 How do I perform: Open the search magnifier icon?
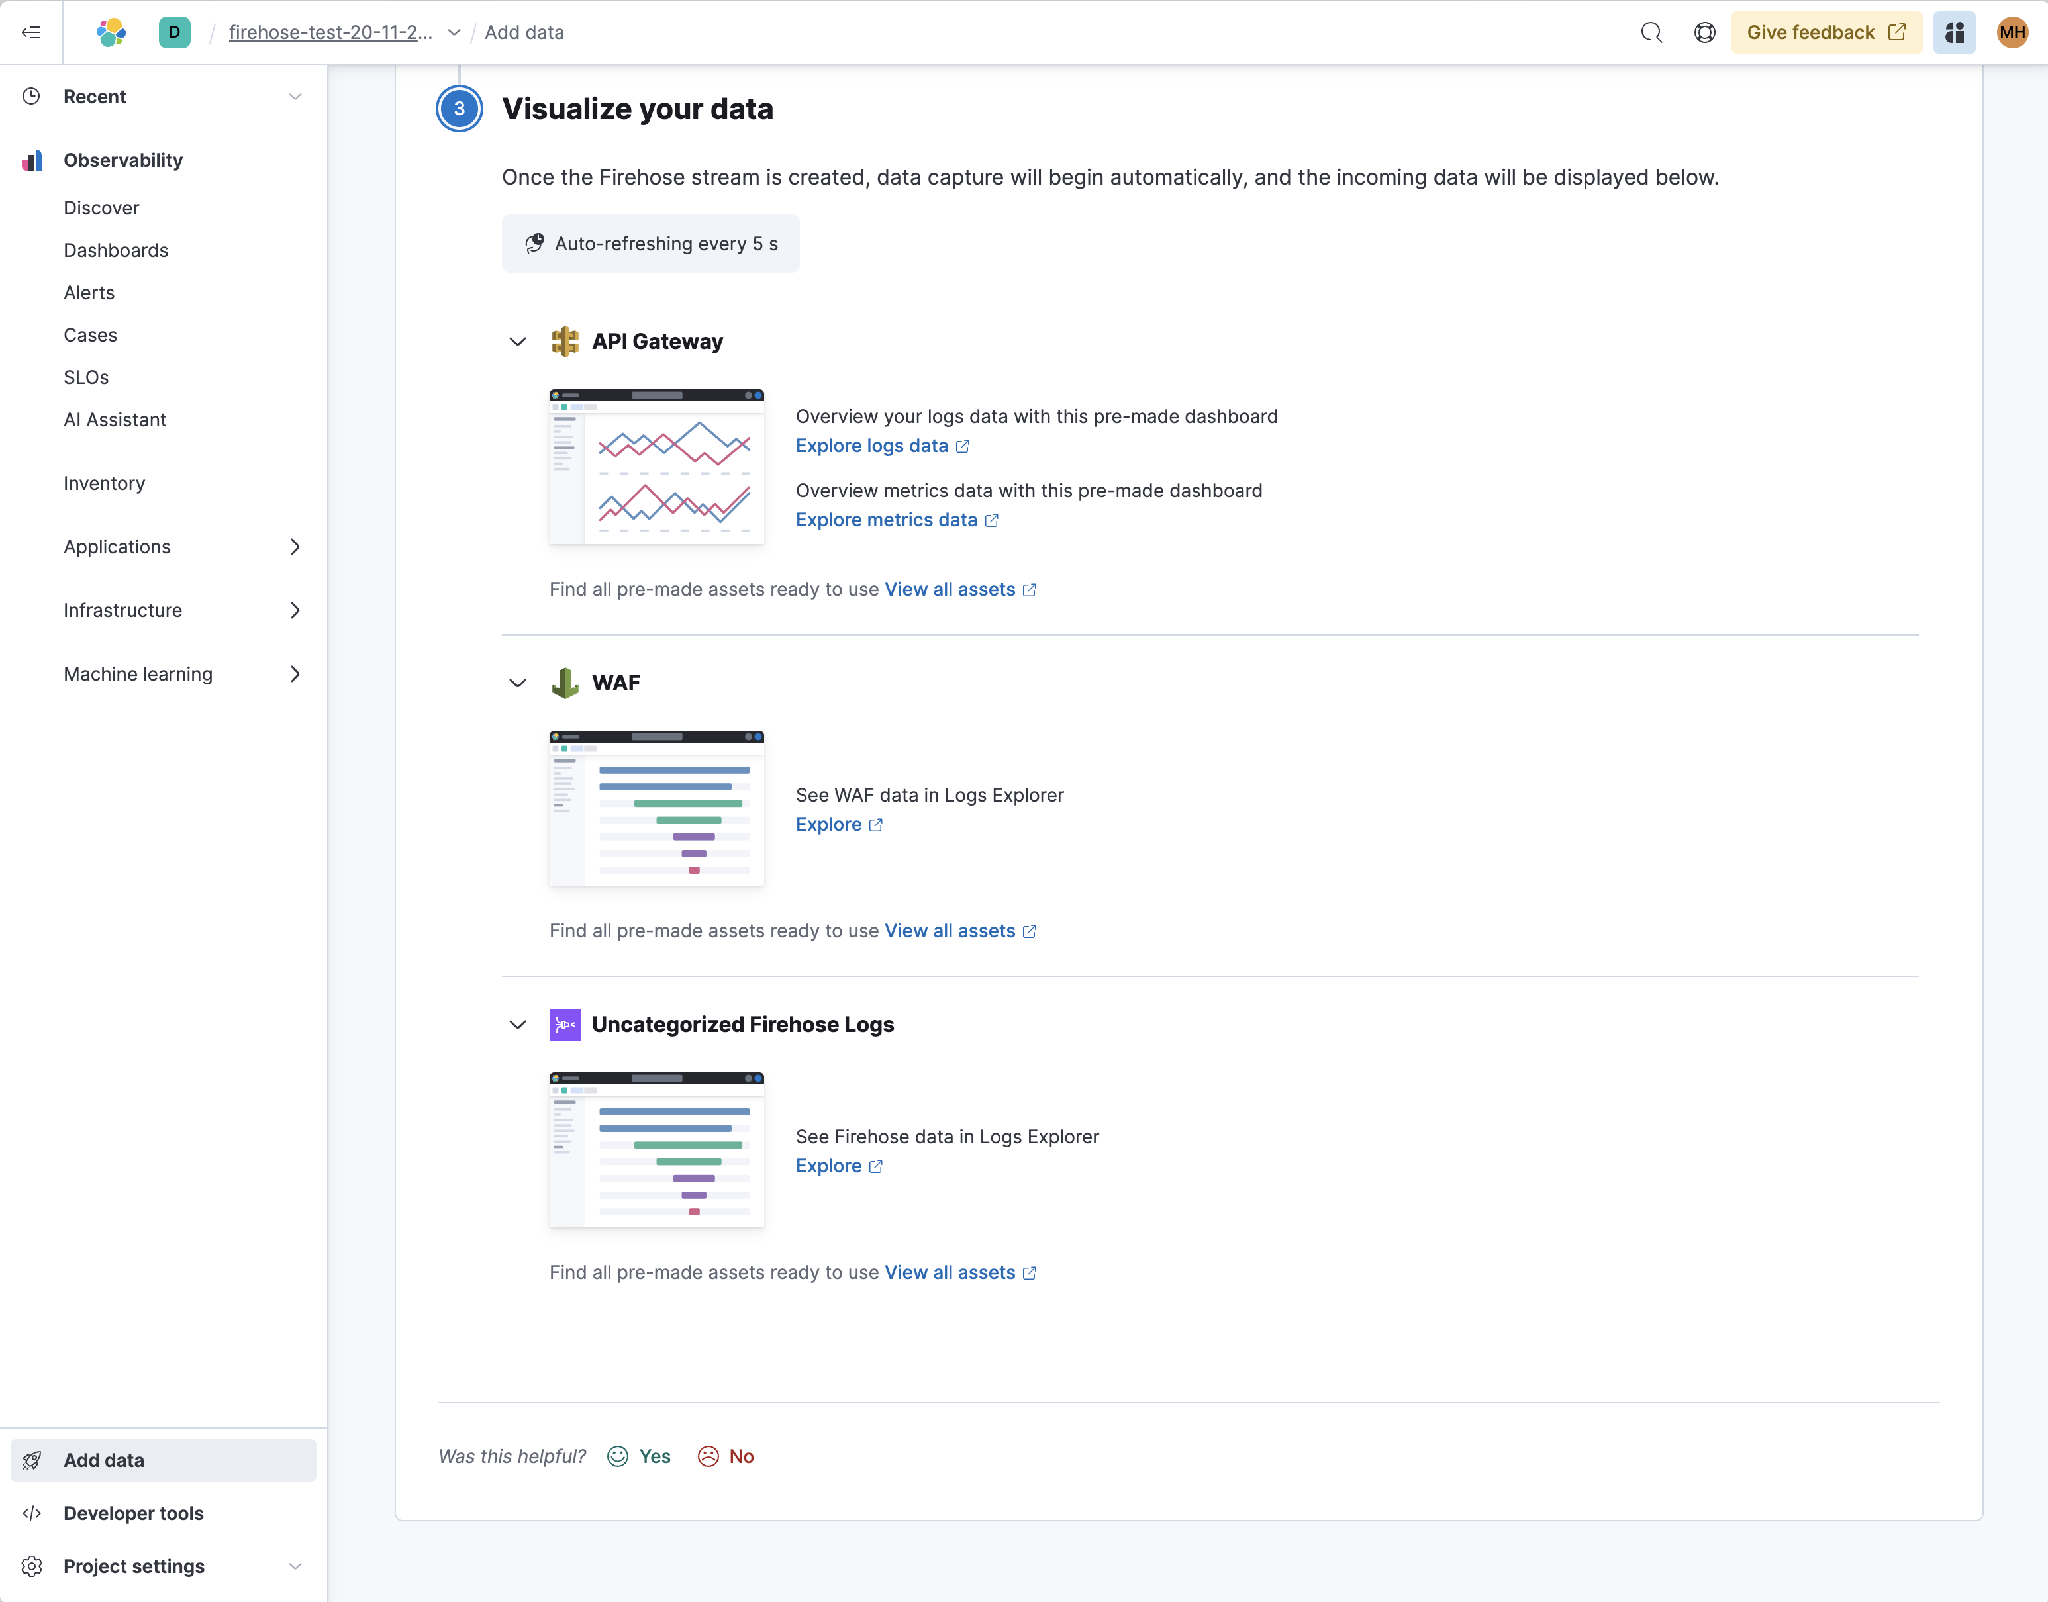pos(1651,33)
